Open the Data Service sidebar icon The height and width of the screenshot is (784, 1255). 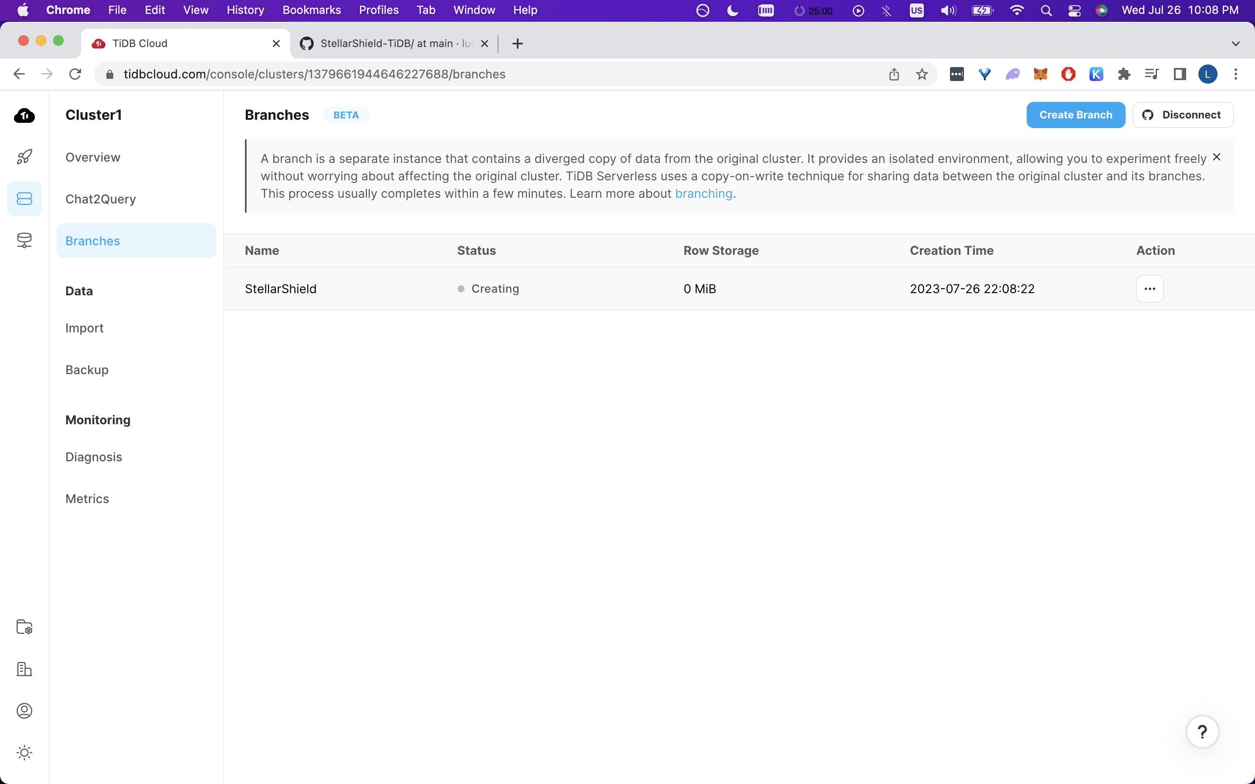(24, 240)
